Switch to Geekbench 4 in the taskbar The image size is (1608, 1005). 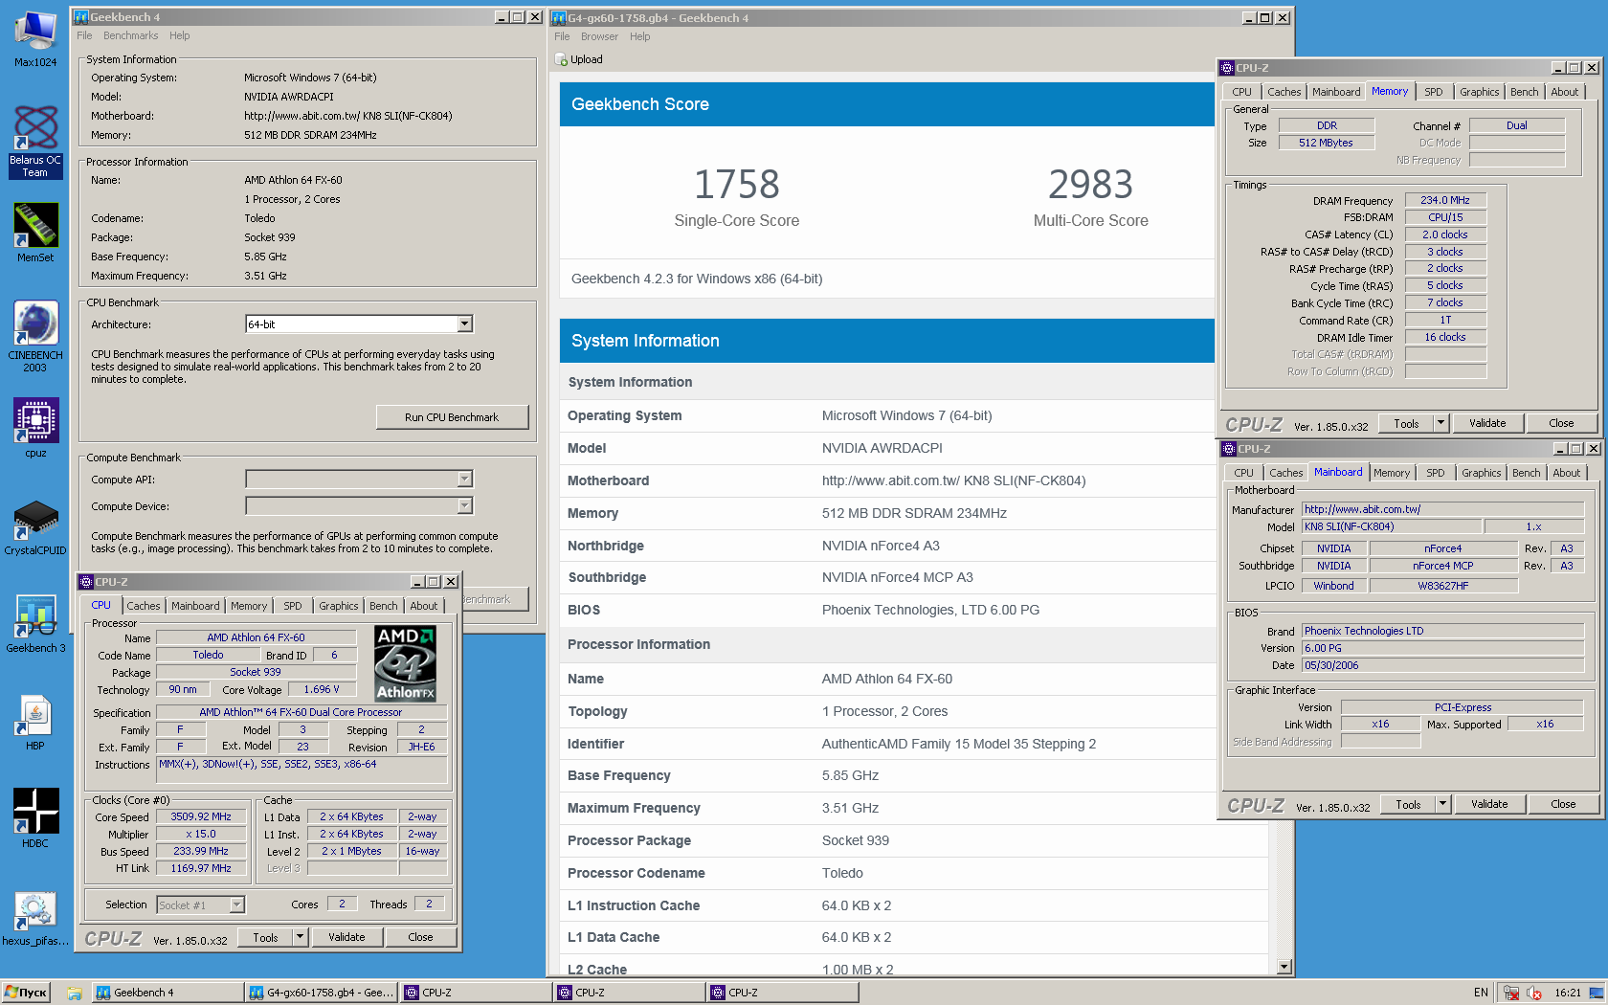(167, 993)
